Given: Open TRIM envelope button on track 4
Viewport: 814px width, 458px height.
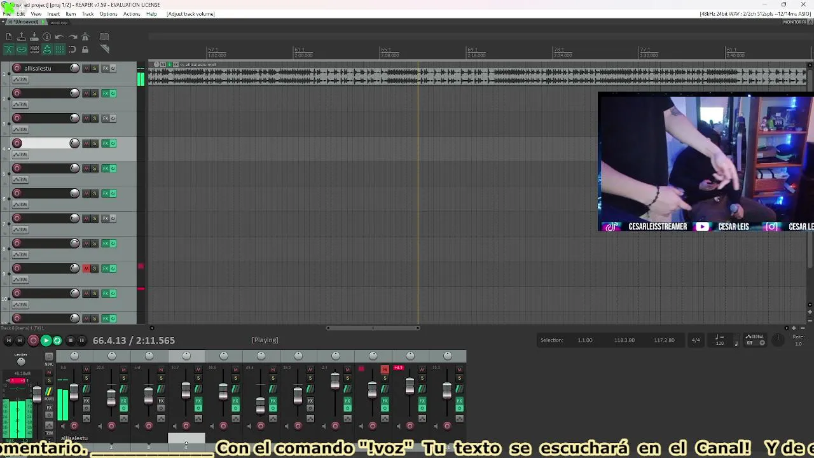Looking at the screenshot, I should click(20, 155).
